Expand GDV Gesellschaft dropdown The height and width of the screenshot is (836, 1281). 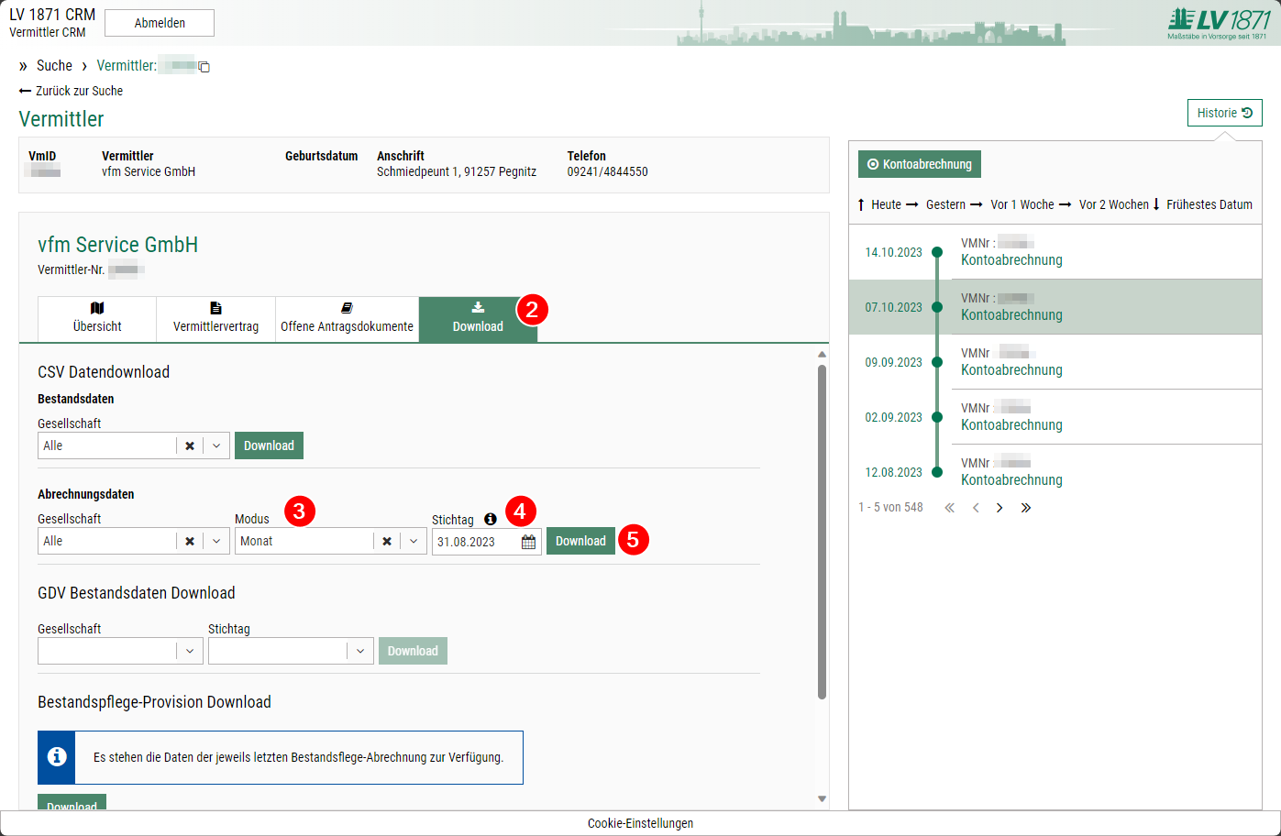(x=190, y=651)
